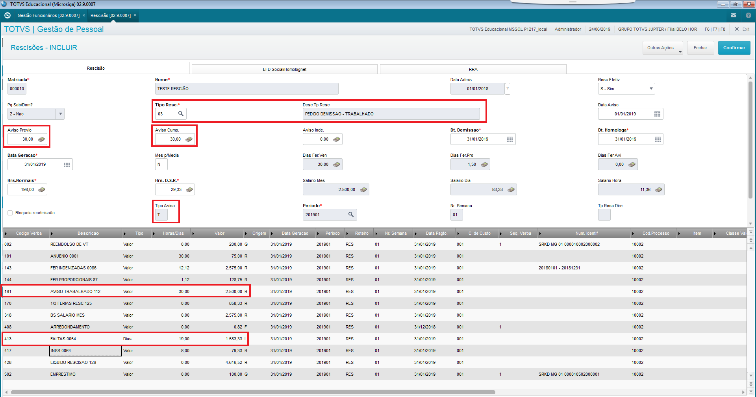Select the REEMBOLSO DE VT row
Image resolution: width=756 pixels, height=397 pixels.
(x=374, y=244)
